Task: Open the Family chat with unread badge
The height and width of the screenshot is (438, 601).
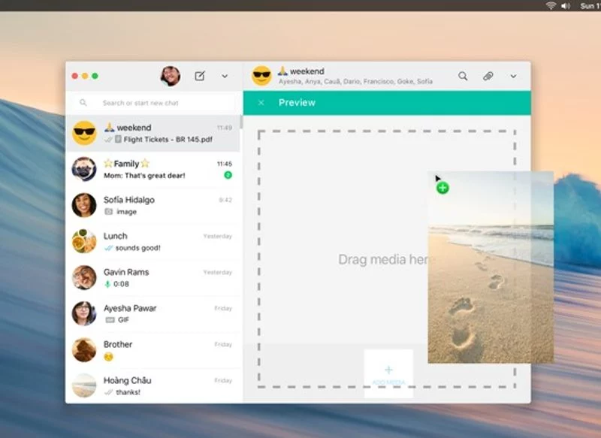Action: pos(153,169)
